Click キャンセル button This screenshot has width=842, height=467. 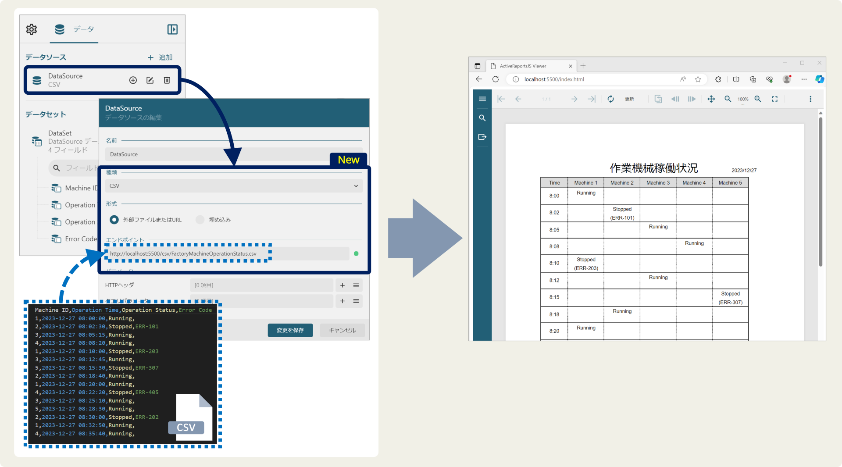click(x=342, y=330)
